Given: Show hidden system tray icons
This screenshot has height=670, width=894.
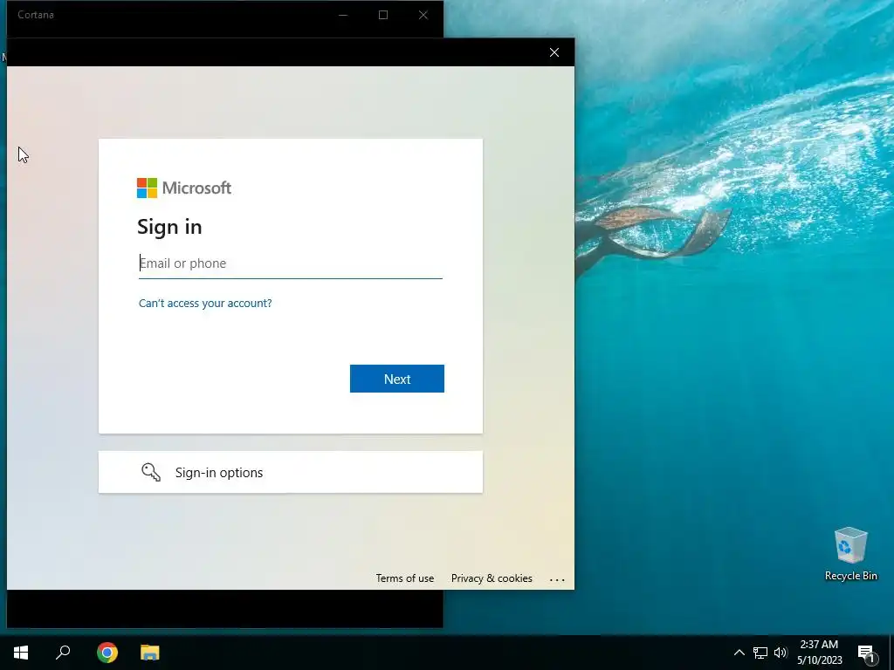Looking at the screenshot, I should point(739,653).
